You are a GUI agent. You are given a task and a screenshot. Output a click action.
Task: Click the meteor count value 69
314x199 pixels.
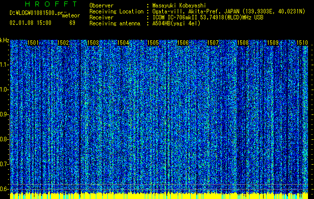[72, 23]
